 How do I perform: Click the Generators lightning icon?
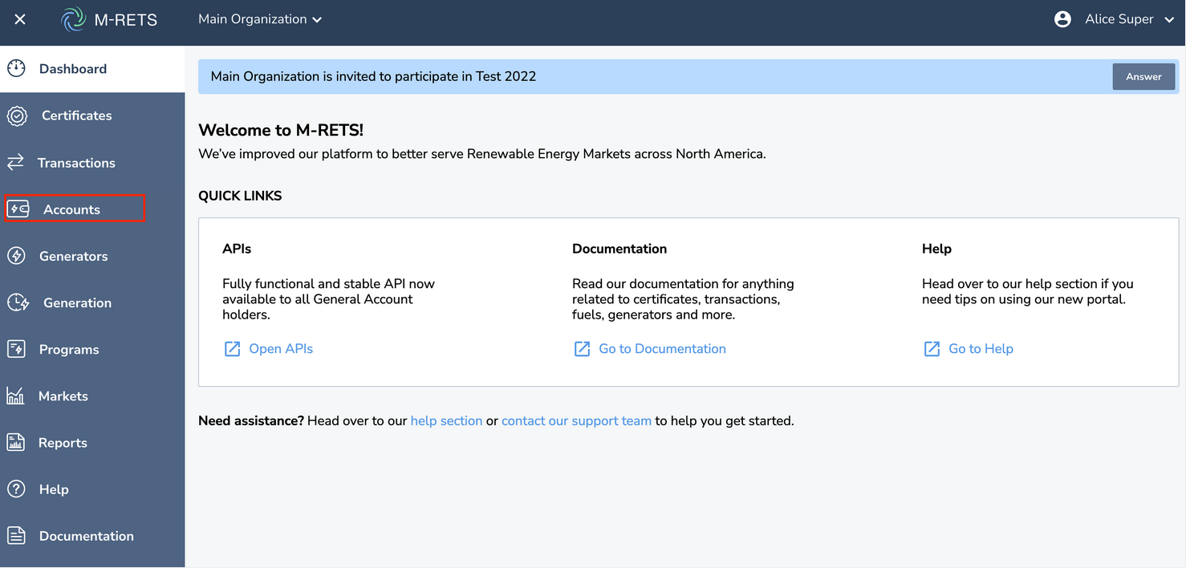(16, 256)
